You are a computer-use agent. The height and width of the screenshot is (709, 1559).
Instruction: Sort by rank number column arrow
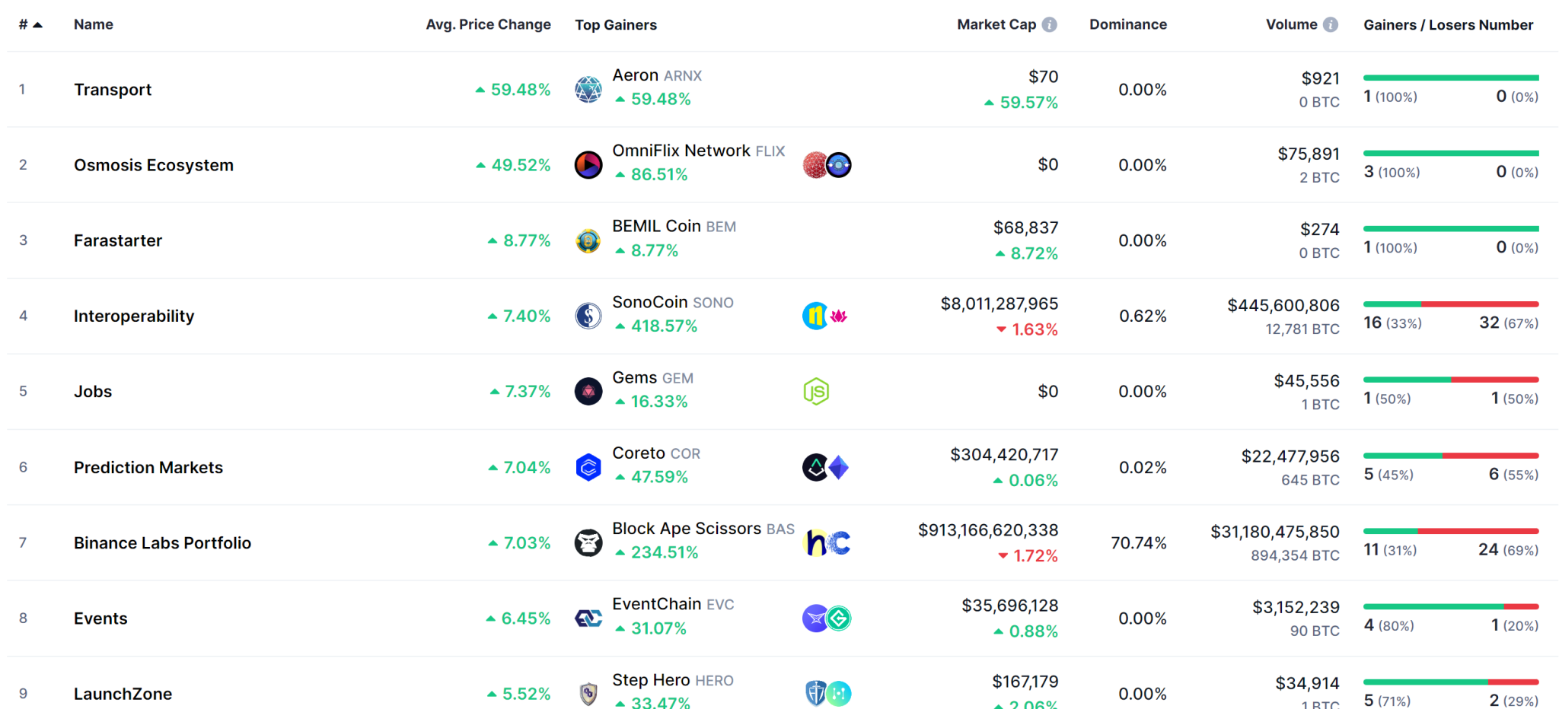click(37, 25)
